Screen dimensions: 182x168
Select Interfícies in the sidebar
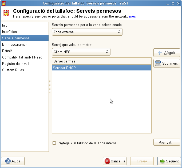(x=9, y=32)
